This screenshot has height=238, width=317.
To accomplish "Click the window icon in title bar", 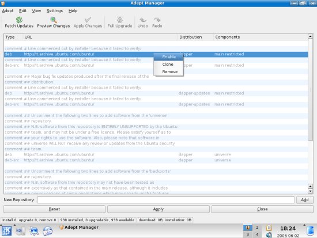I will pos(3,3).
